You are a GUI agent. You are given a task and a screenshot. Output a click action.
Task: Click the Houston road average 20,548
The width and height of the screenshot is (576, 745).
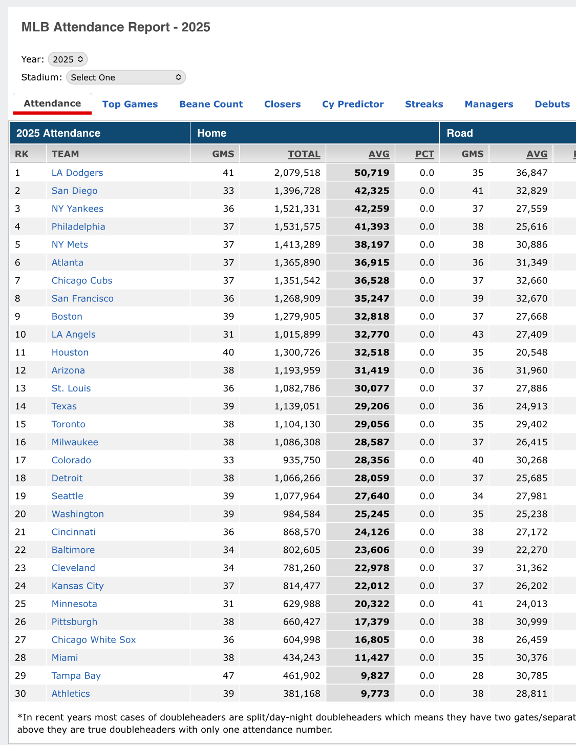(x=532, y=352)
